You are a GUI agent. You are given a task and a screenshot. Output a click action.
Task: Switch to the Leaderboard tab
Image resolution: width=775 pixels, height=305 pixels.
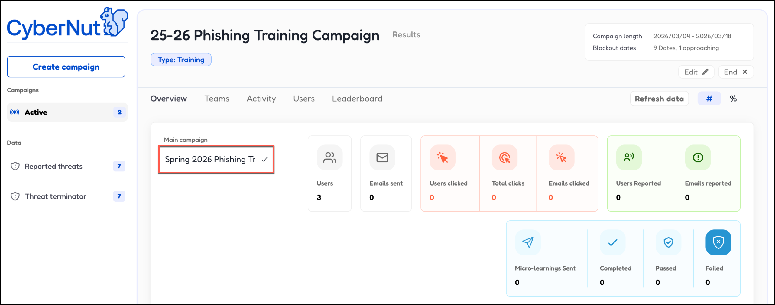(x=357, y=99)
